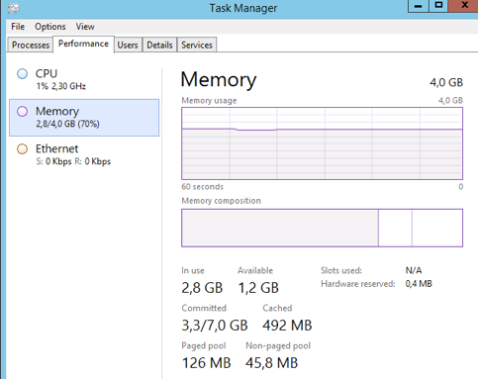Click the Memory composition bar

pos(322,228)
